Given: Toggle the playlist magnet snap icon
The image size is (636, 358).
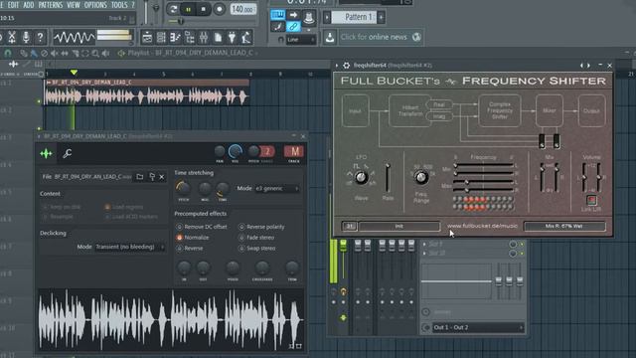Looking at the screenshot, I should click(x=8, y=53).
